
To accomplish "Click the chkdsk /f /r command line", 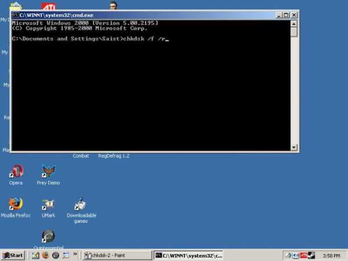I will click(x=90, y=39).
